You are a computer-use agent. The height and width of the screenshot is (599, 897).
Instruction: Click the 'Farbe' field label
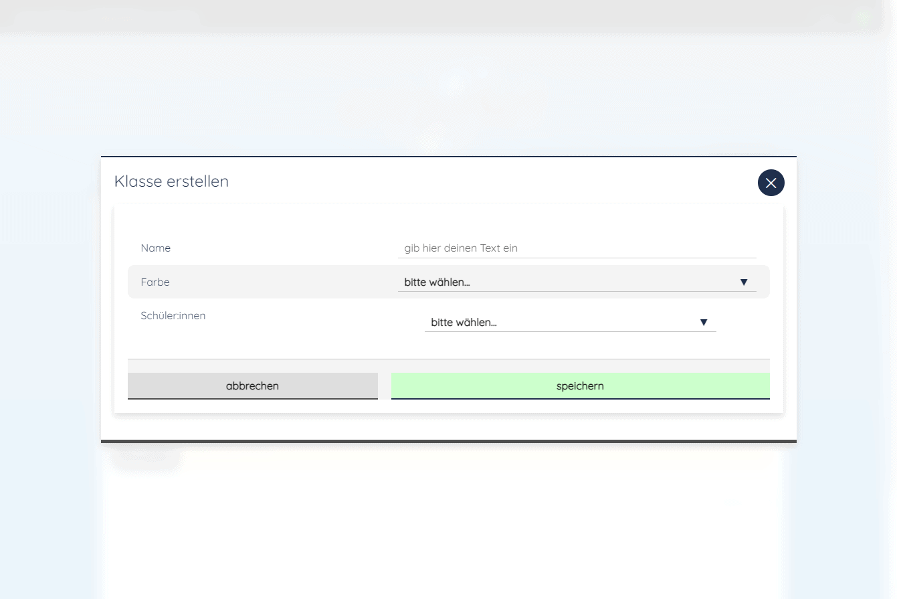tap(155, 282)
